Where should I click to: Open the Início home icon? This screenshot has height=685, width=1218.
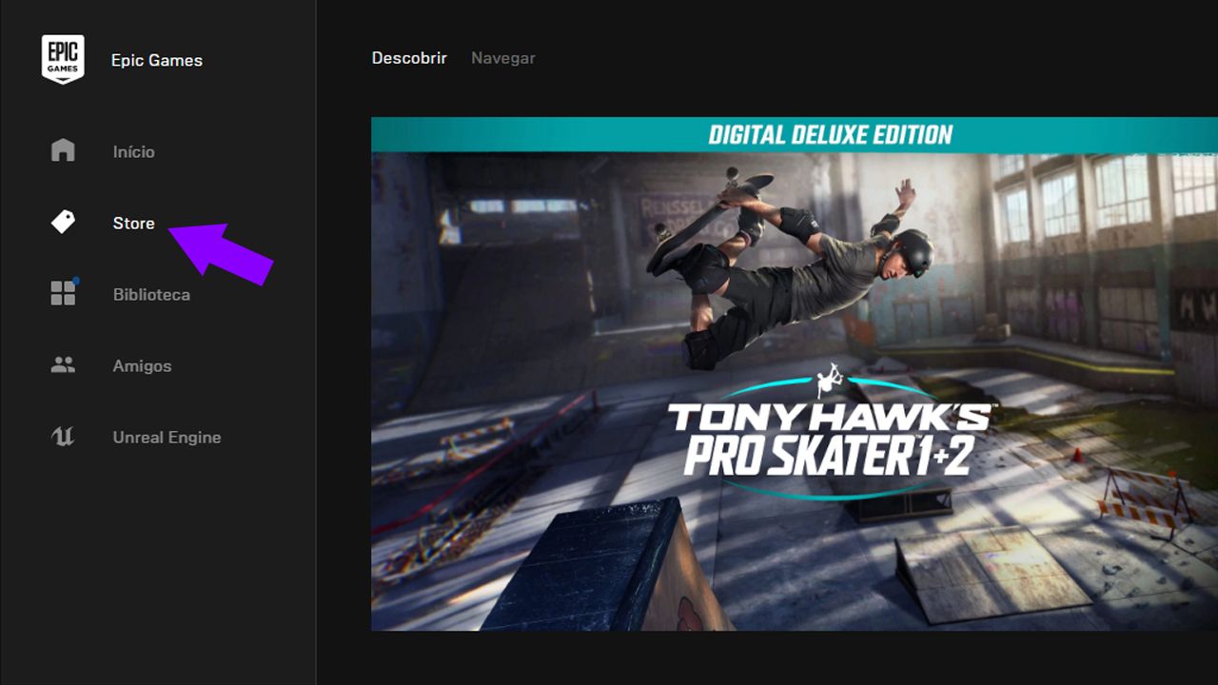(x=63, y=150)
